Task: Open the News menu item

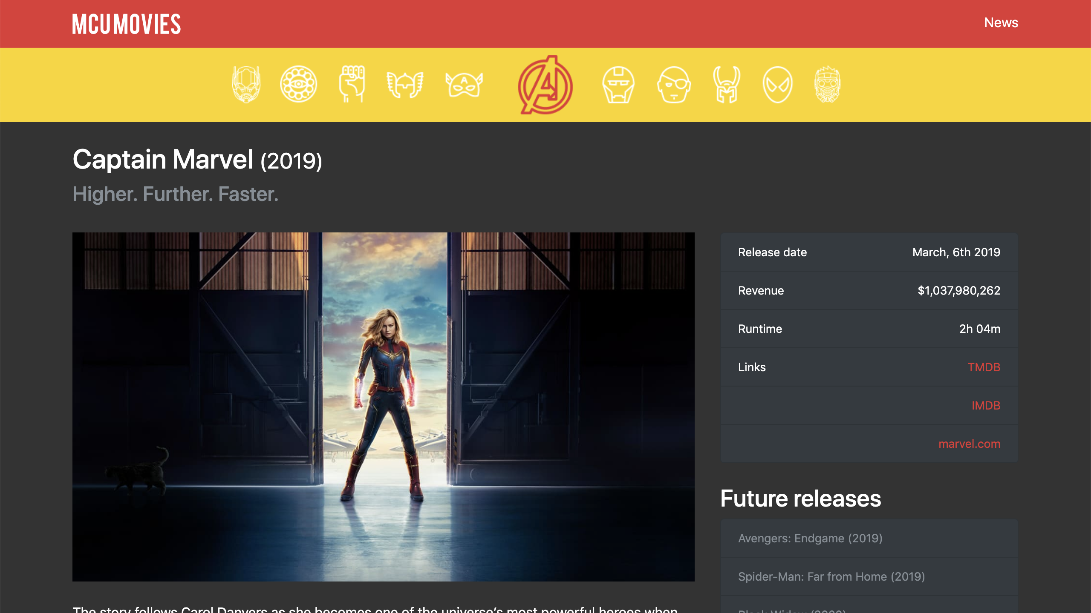Action: [x=1002, y=23]
